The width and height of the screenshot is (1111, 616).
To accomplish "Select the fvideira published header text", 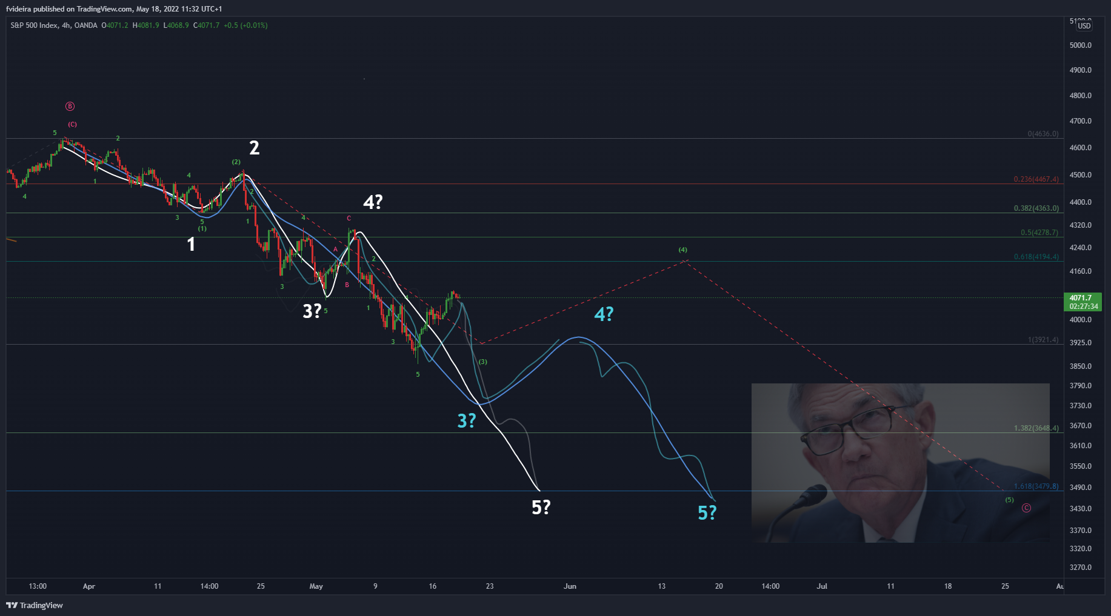I will [x=114, y=9].
